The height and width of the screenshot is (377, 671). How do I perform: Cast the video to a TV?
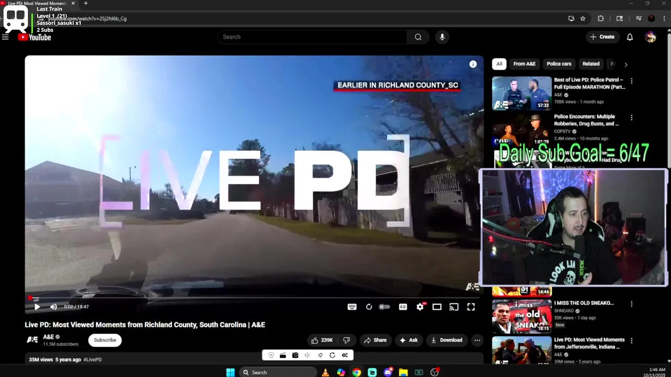[x=454, y=307]
